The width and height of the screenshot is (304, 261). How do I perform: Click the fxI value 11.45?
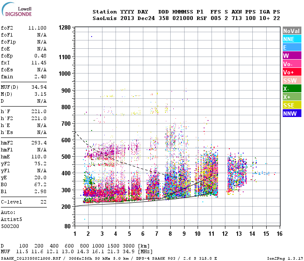39,63
